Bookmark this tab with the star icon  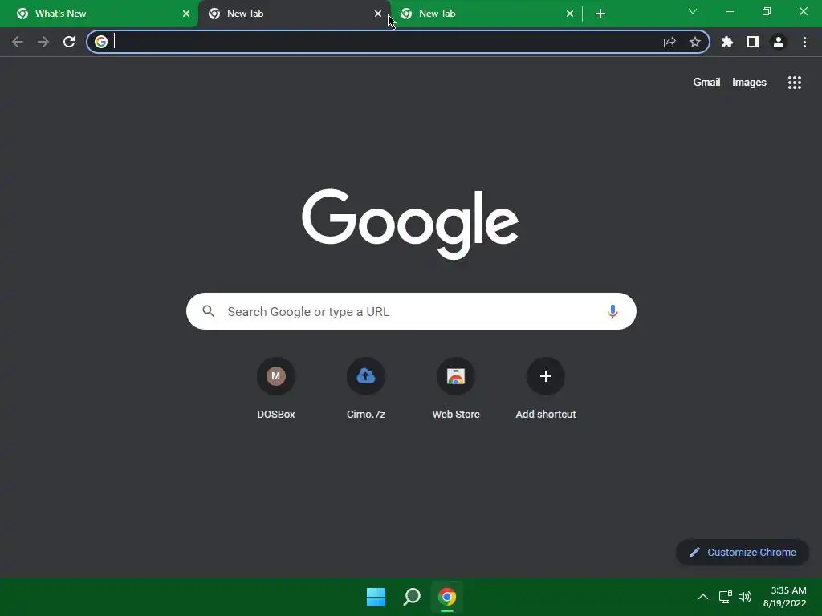[695, 42]
